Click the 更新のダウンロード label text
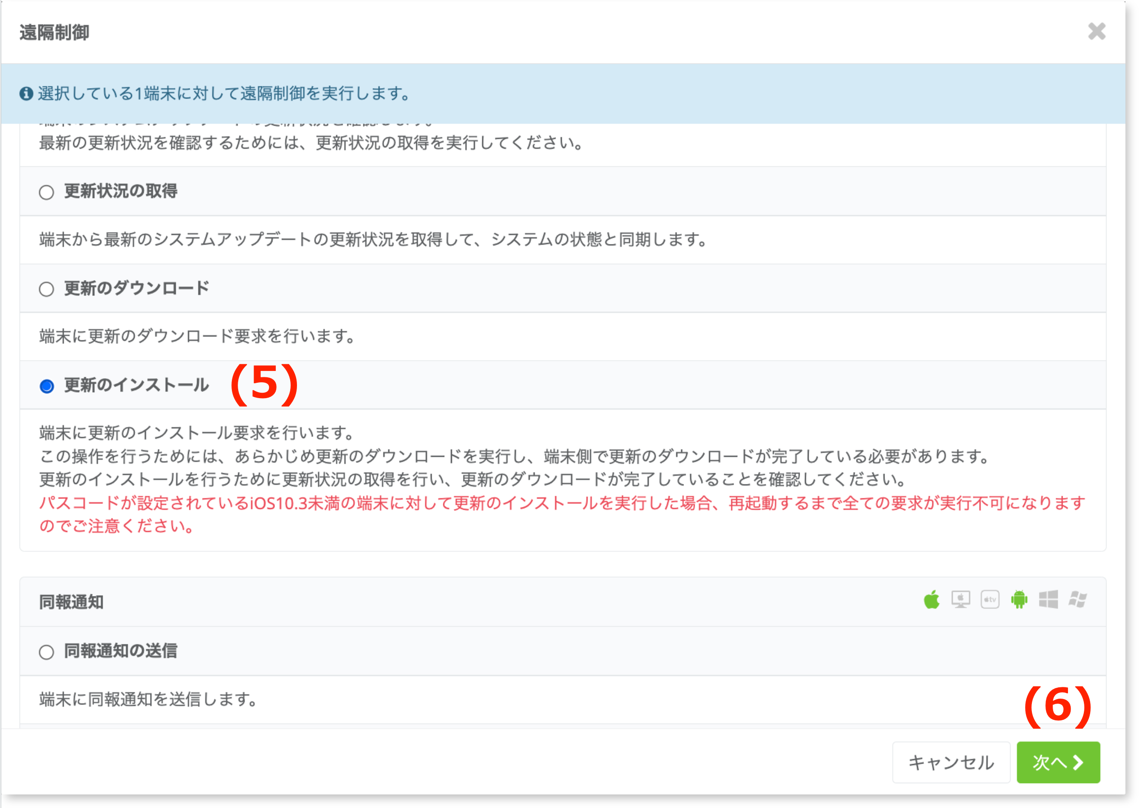Image resolution: width=1139 pixels, height=808 pixels. tap(136, 288)
